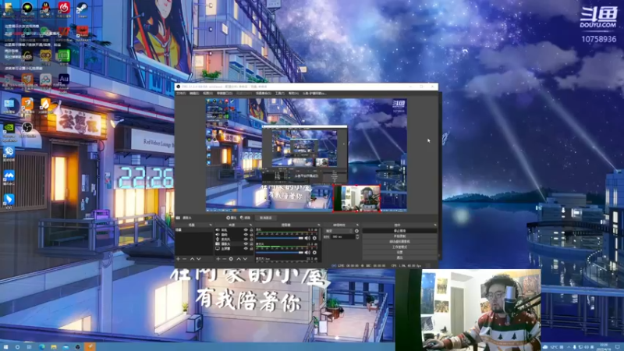Open the NVIDIA GeForce Experience shortcut

9,131
